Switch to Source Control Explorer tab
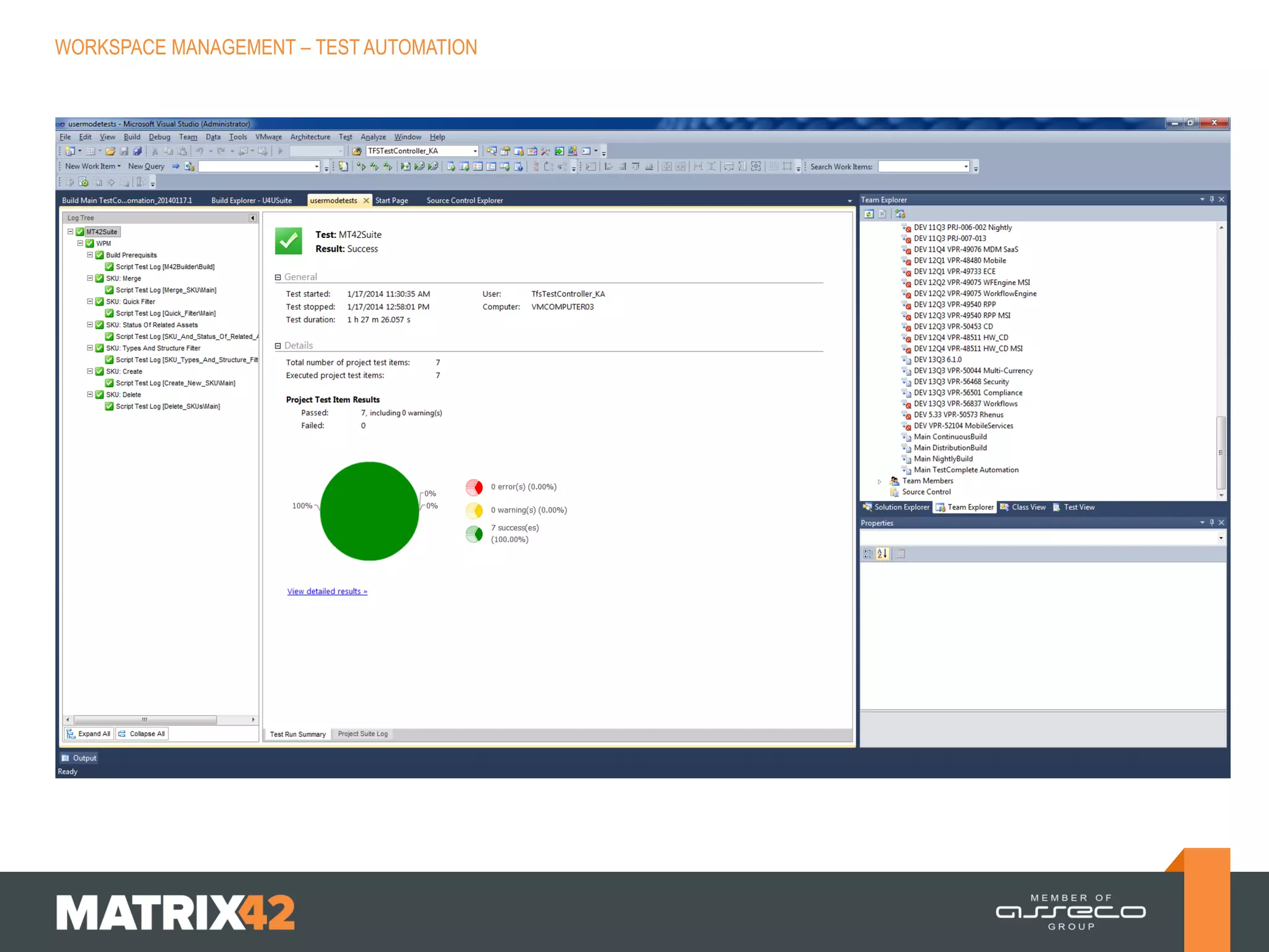 point(465,201)
